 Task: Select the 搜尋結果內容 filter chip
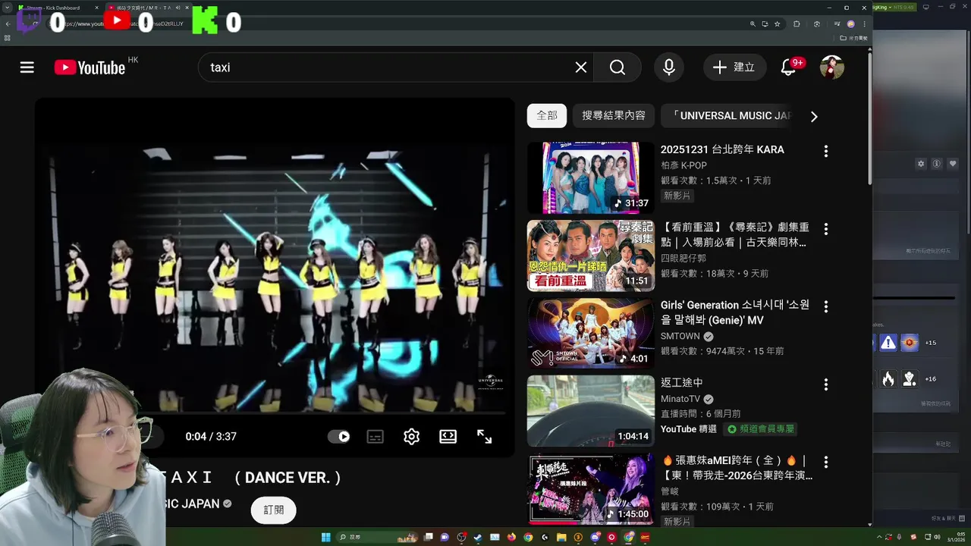pos(614,115)
